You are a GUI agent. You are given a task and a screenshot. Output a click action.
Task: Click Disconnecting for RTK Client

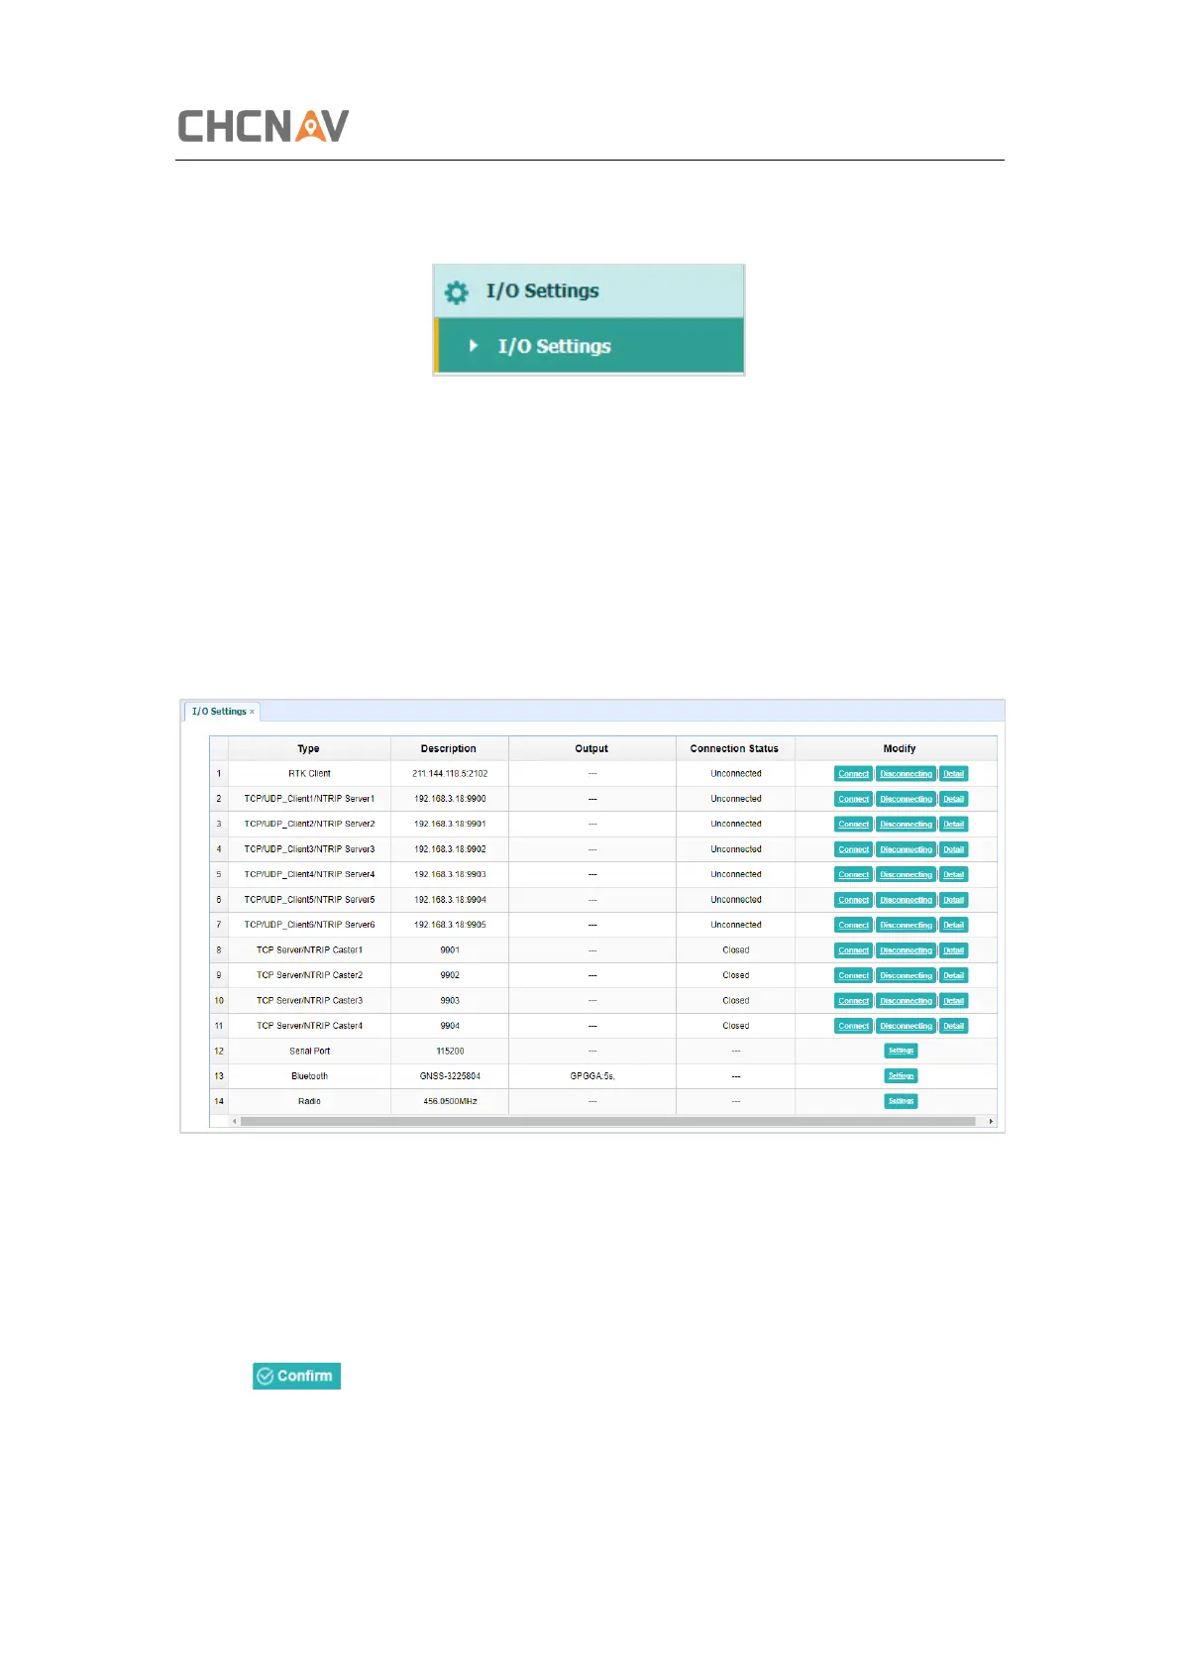tap(906, 774)
